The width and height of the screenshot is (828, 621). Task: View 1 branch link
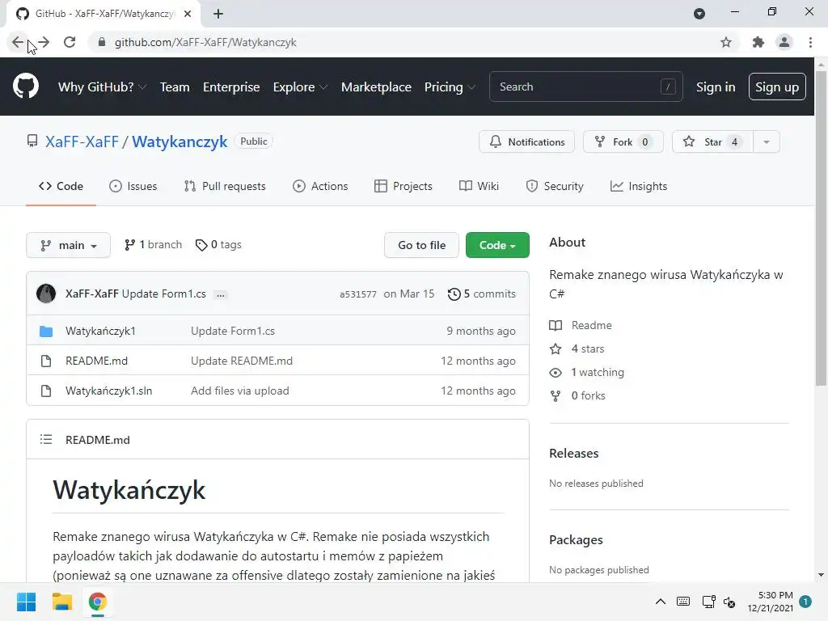click(153, 244)
